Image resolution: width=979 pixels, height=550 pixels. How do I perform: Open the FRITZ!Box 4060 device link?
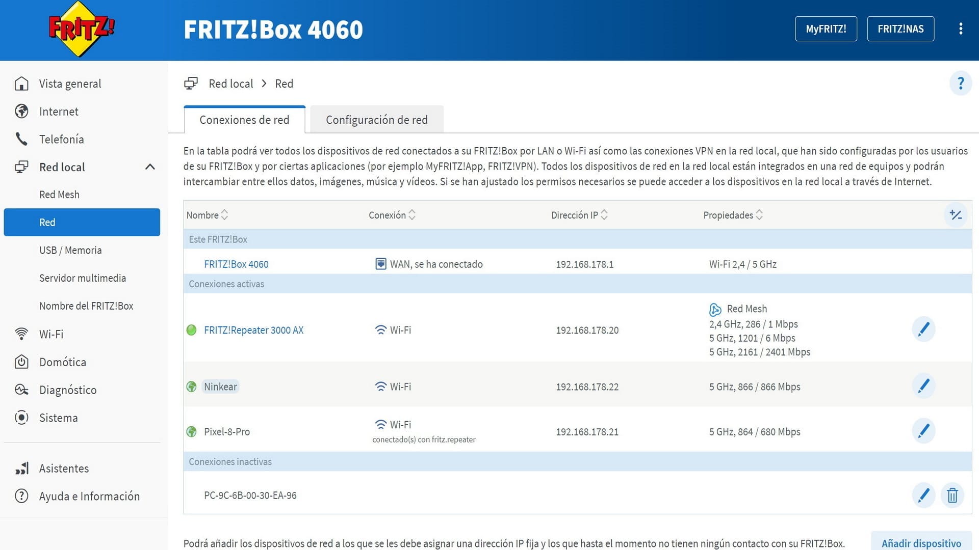(236, 264)
